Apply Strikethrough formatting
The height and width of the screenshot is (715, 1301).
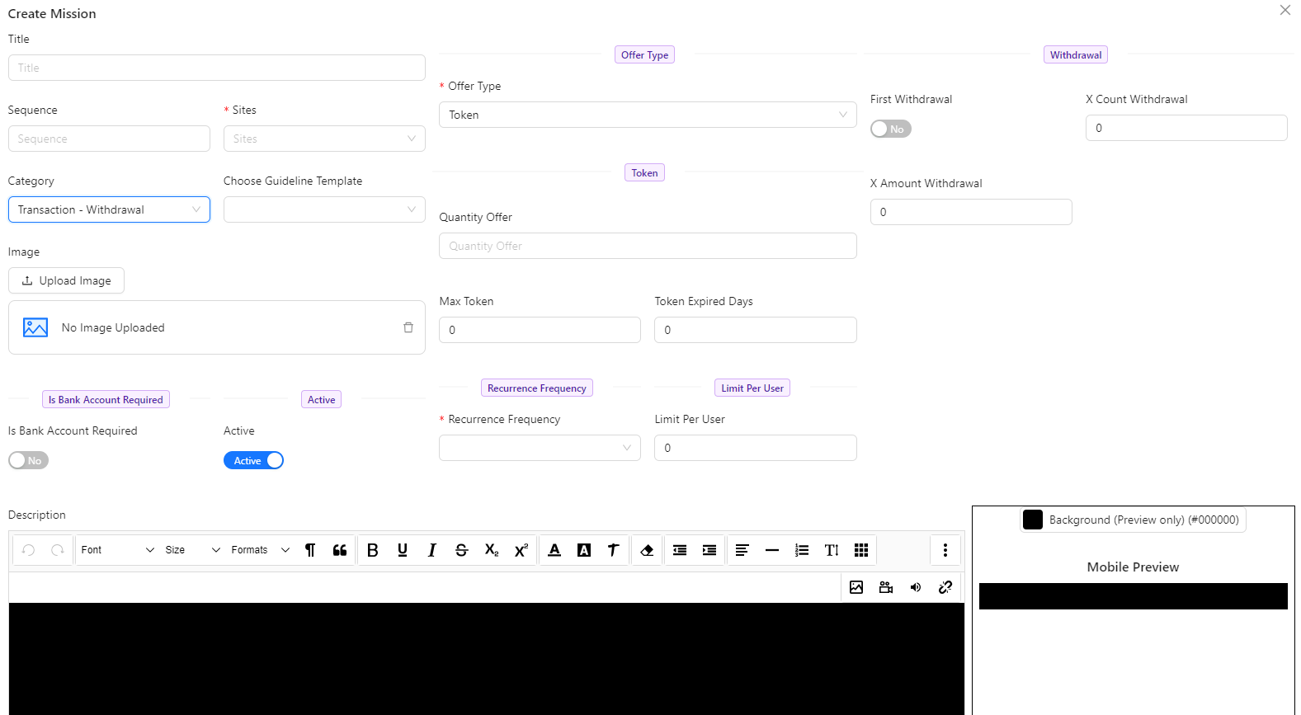coord(461,550)
